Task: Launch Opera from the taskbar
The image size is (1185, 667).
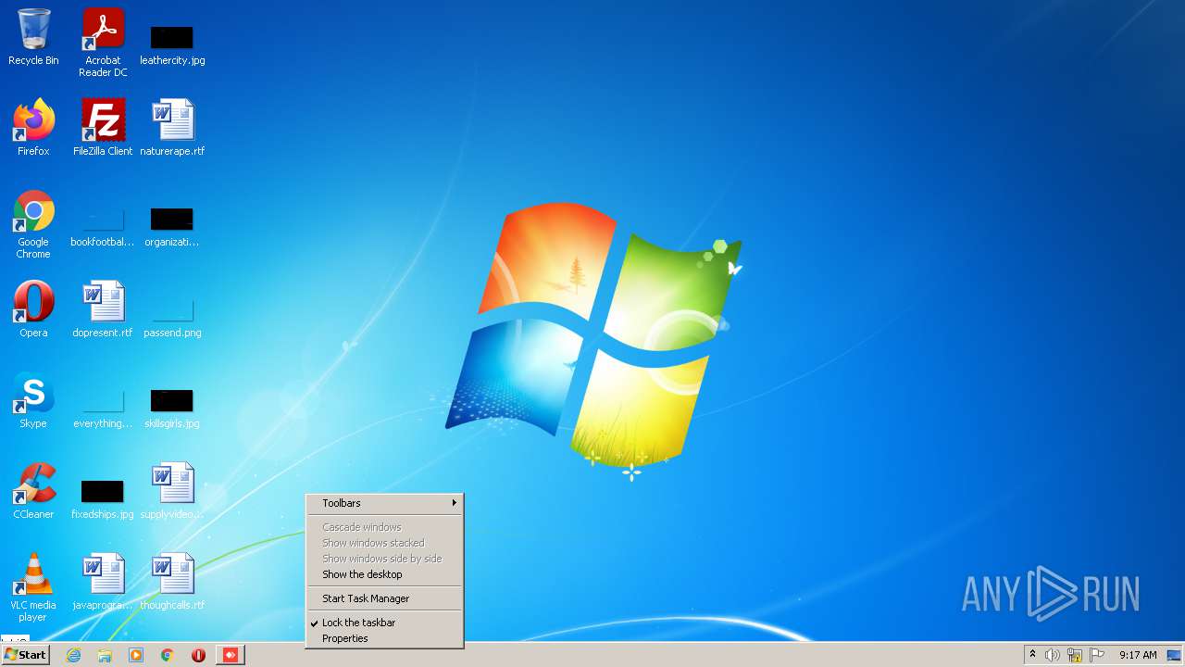Action: click(x=198, y=655)
